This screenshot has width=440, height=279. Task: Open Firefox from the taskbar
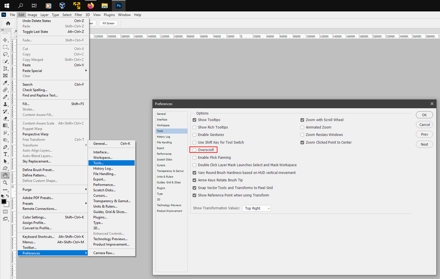90,6
